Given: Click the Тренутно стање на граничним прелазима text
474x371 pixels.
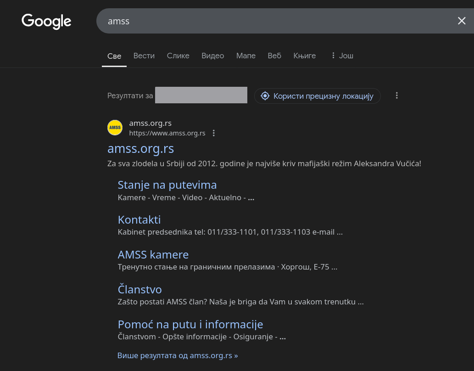Looking at the screenshot, I should 227,267.
